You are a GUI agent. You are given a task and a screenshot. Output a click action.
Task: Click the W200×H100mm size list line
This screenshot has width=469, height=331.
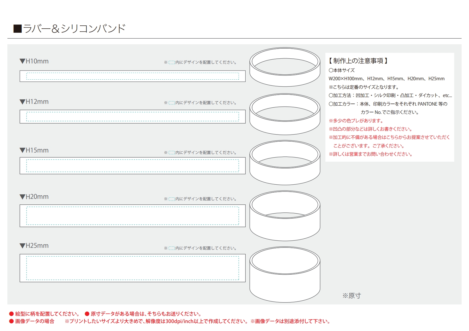(x=387, y=78)
